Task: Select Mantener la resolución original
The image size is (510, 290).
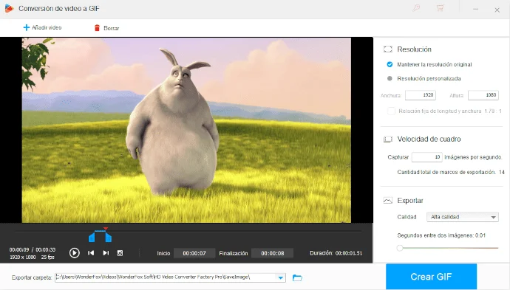Action: point(390,64)
